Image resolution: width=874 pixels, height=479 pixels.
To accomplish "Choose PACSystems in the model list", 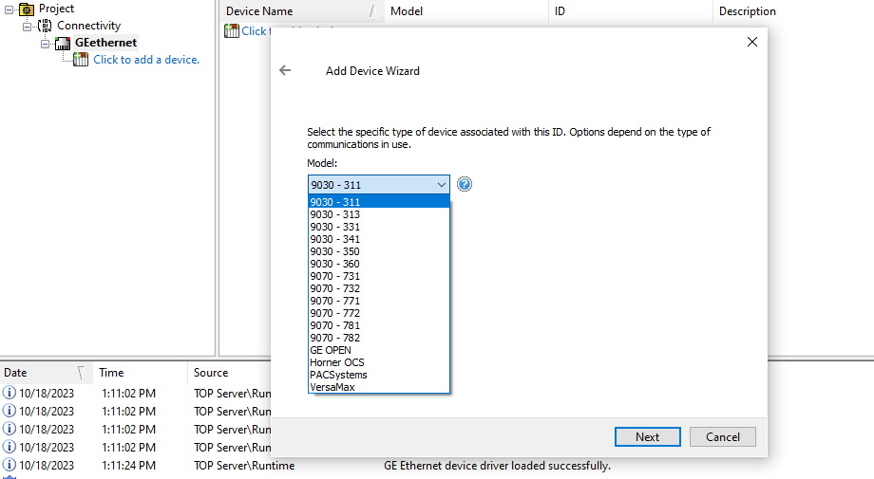I will pos(379,375).
